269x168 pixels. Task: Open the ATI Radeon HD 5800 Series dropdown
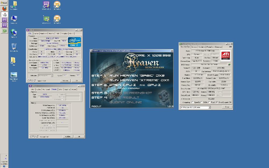pyautogui.click(x=196, y=107)
